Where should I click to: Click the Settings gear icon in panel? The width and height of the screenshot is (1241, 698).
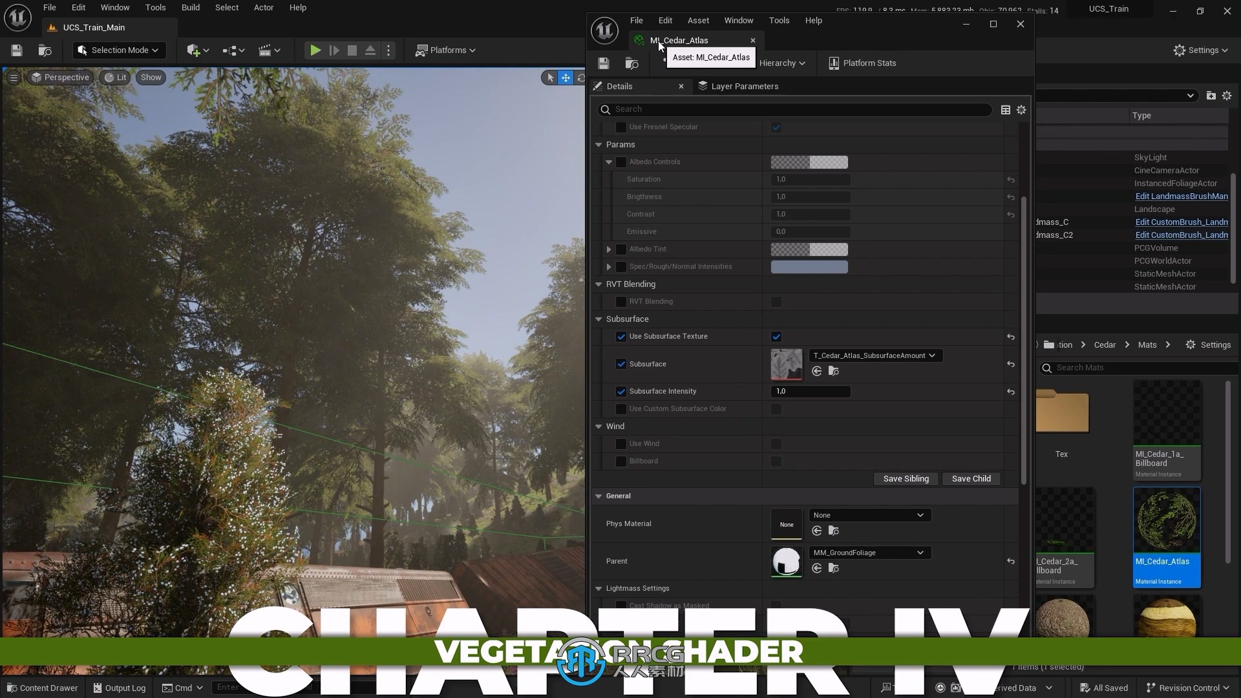pos(1021,109)
